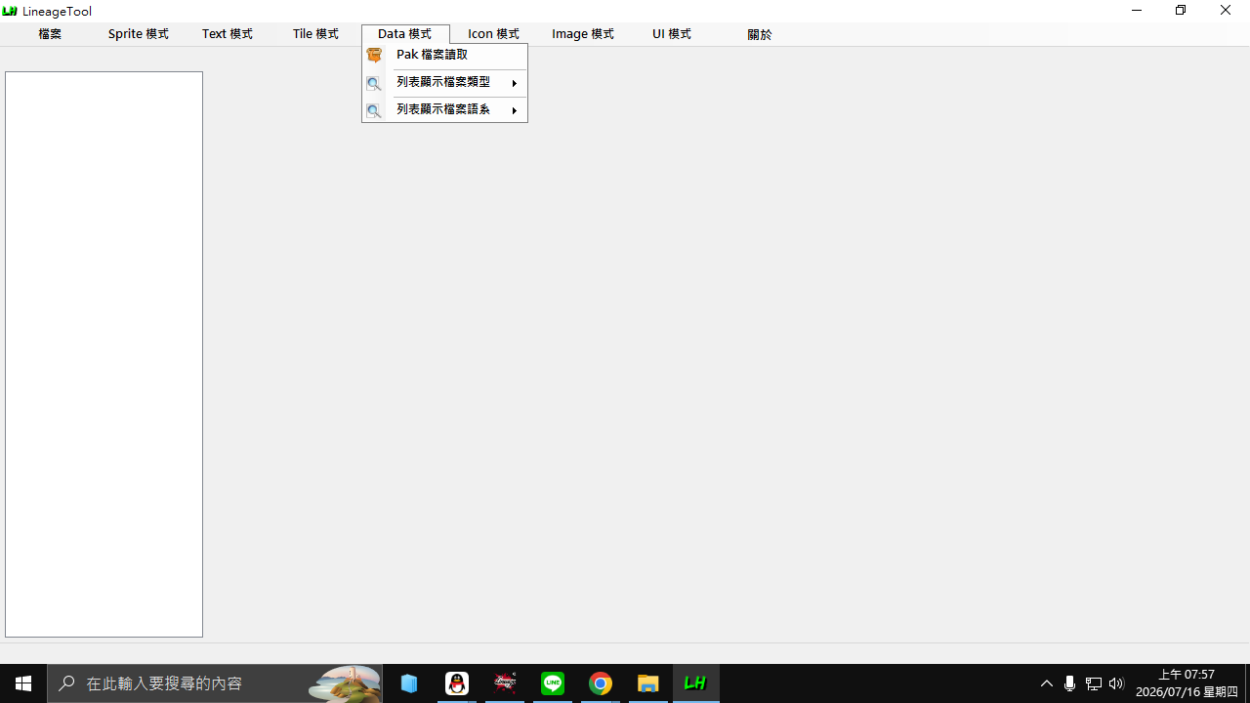
Task: Open the Tile 模式 menu
Action: tap(316, 34)
